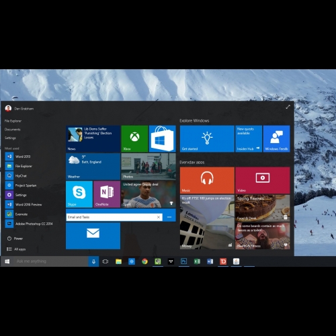Click the Cortana microphone icon
Viewport: 336px width, 336px height.
(93, 261)
